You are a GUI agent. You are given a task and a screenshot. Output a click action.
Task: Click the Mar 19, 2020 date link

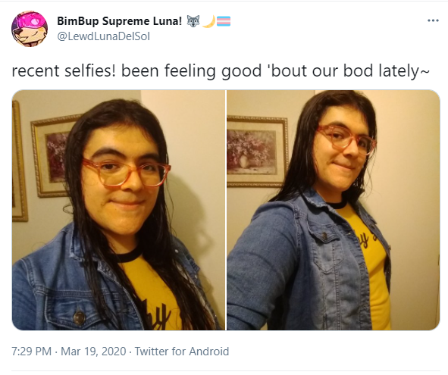coord(93,352)
